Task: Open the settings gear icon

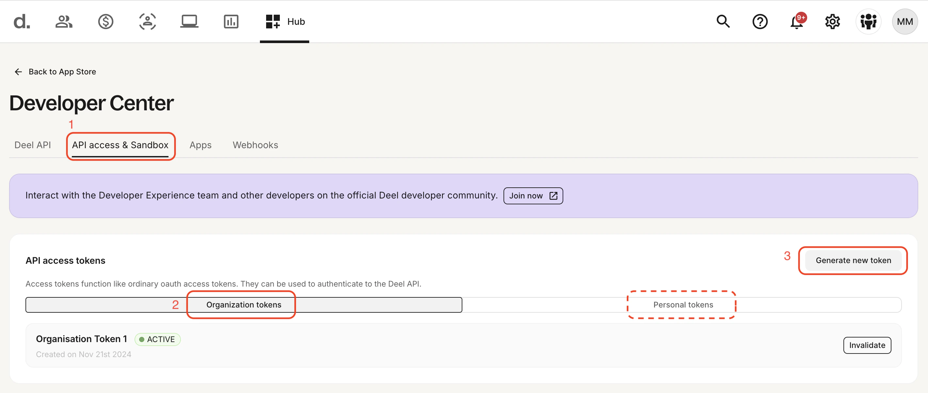Action: click(x=832, y=22)
